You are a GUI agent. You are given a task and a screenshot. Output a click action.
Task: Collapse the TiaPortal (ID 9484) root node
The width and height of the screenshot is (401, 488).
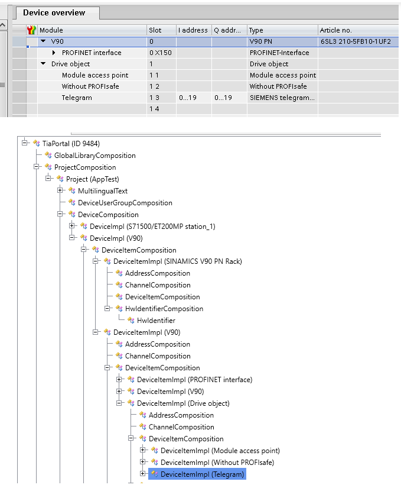[25, 143]
